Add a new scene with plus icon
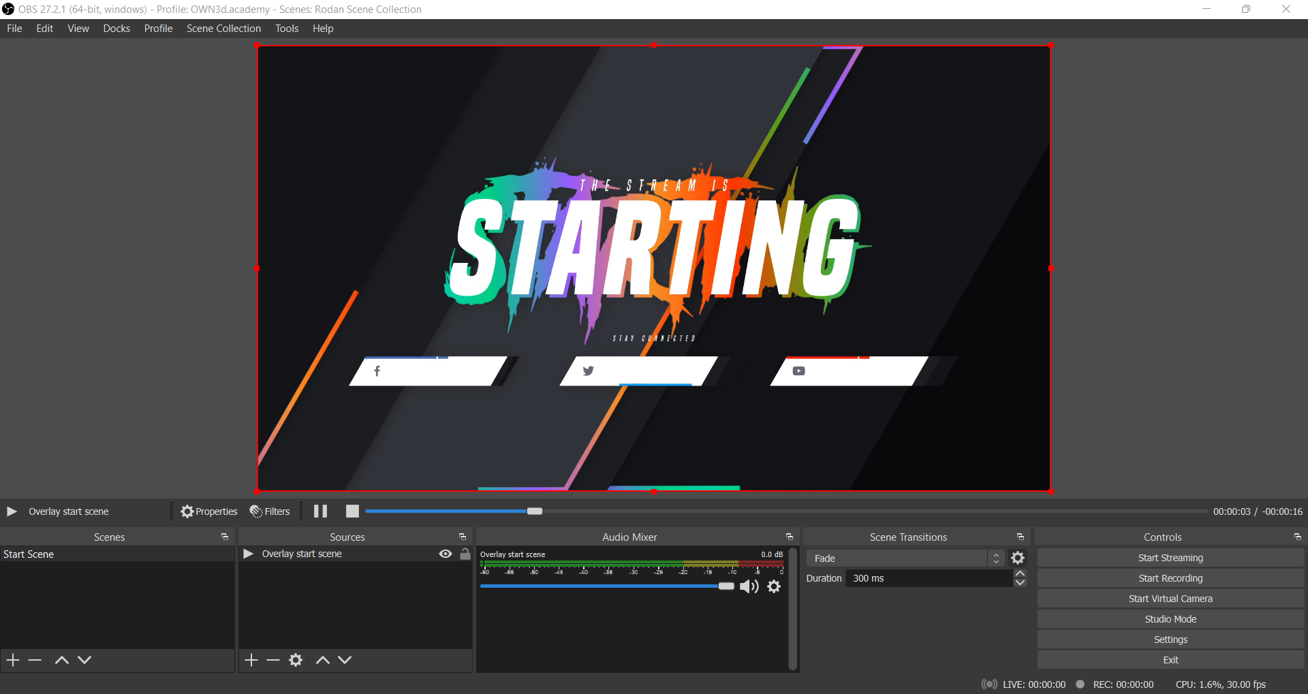 [13, 660]
